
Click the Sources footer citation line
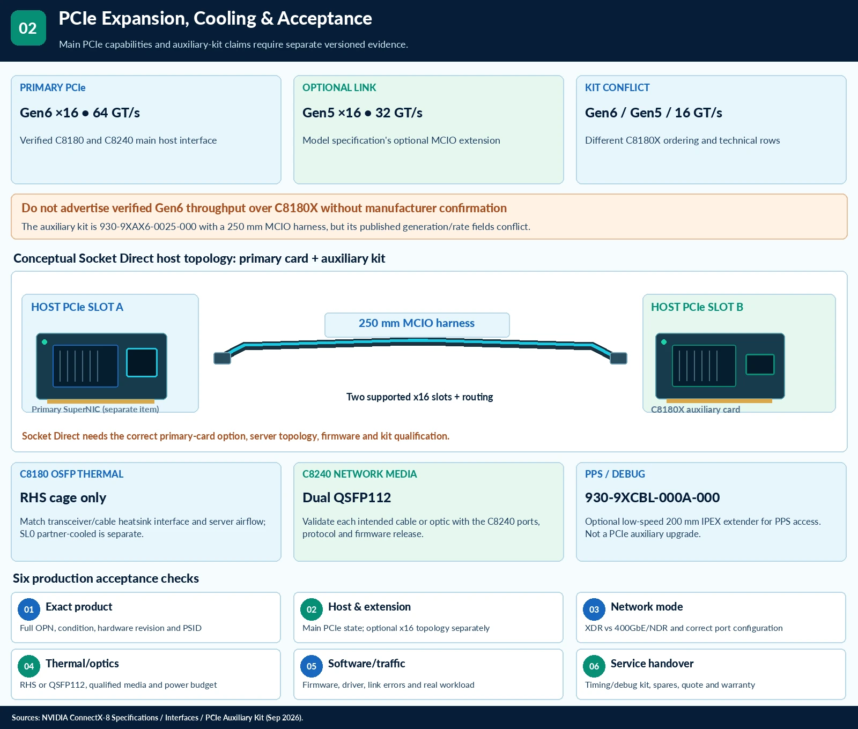pyautogui.click(x=157, y=718)
